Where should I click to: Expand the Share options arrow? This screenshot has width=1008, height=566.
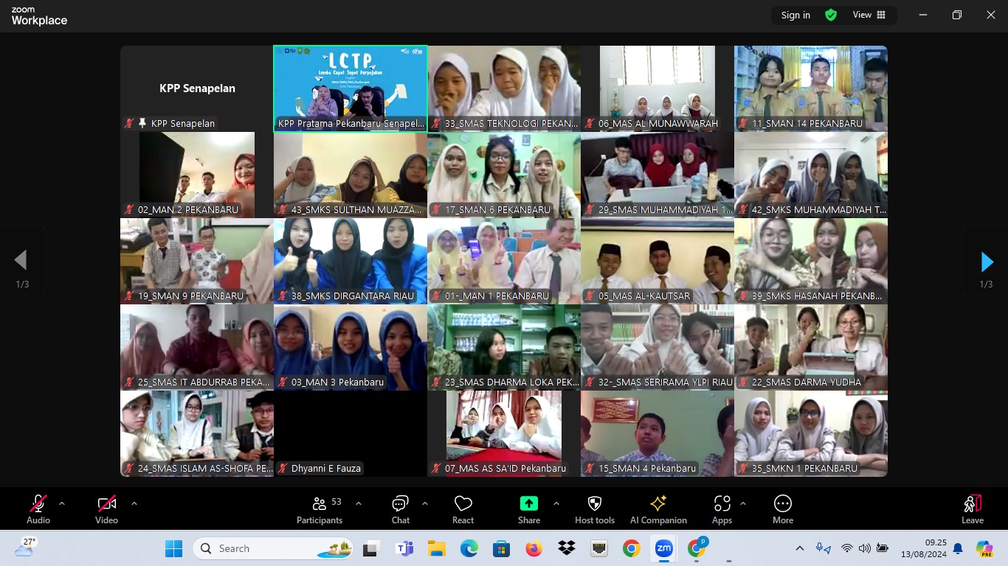click(x=556, y=503)
